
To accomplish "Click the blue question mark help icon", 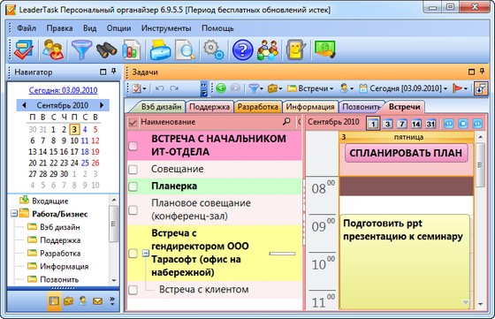I will click(x=242, y=49).
